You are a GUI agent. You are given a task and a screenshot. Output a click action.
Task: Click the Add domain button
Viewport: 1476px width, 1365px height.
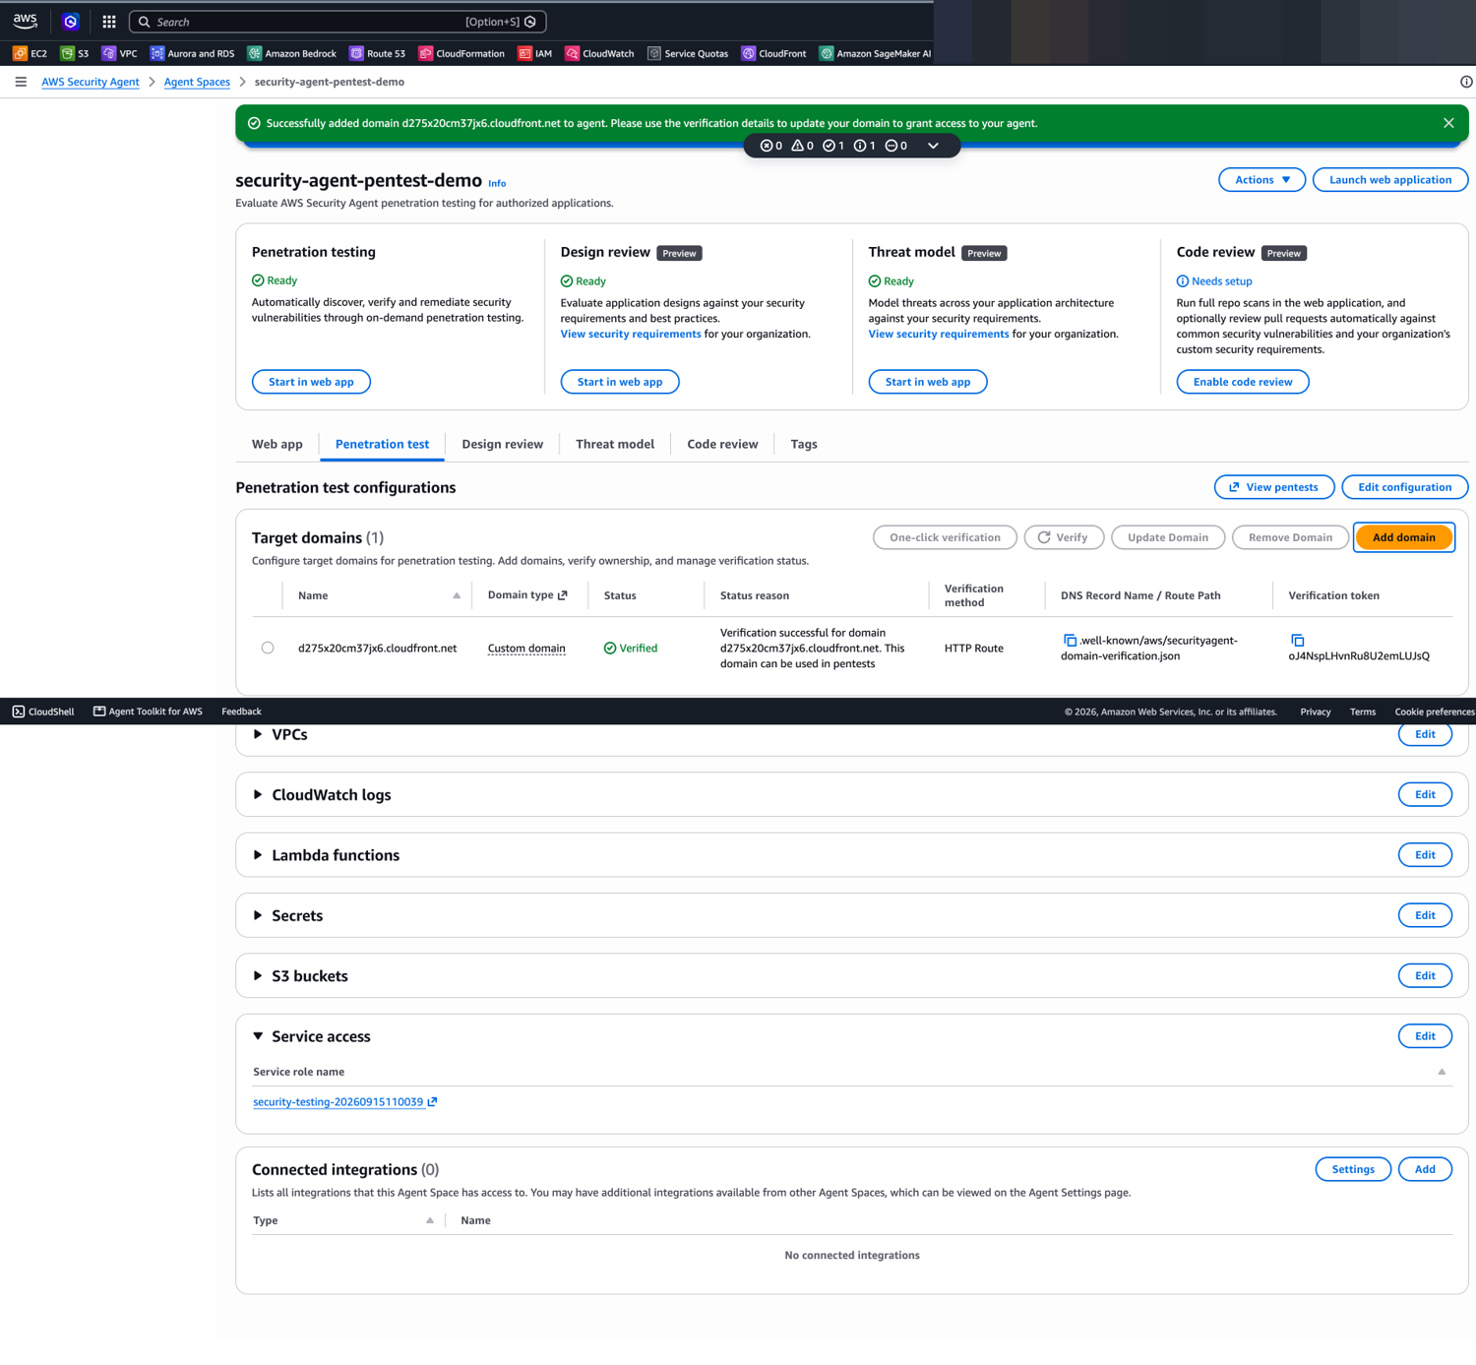[1403, 537]
